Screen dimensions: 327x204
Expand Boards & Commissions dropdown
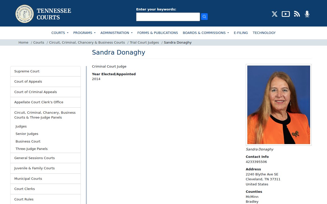pos(206,33)
